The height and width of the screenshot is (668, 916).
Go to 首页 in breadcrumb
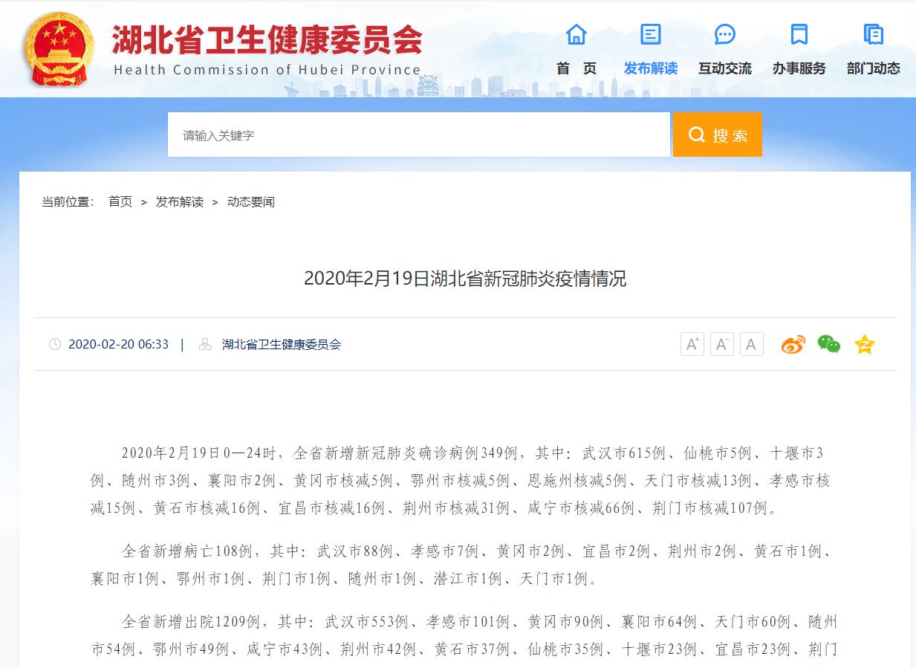[x=120, y=202]
